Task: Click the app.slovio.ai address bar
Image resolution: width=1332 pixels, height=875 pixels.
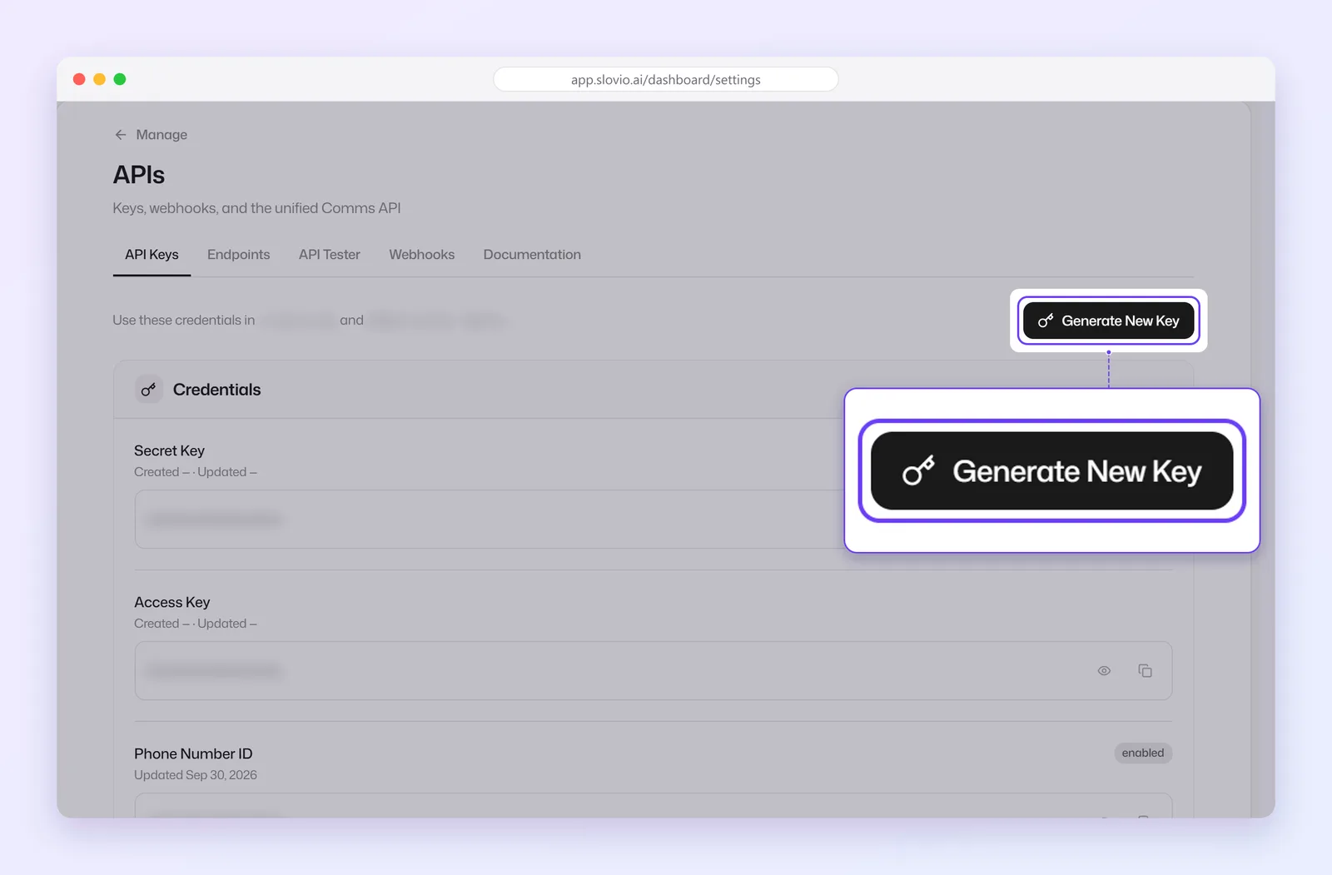Action: pos(666,80)
